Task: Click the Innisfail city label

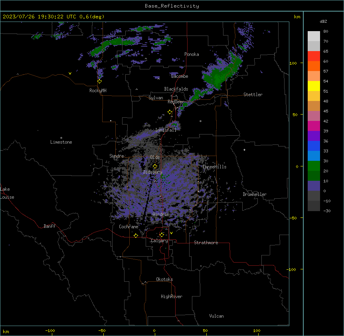Action: [166, 130]
